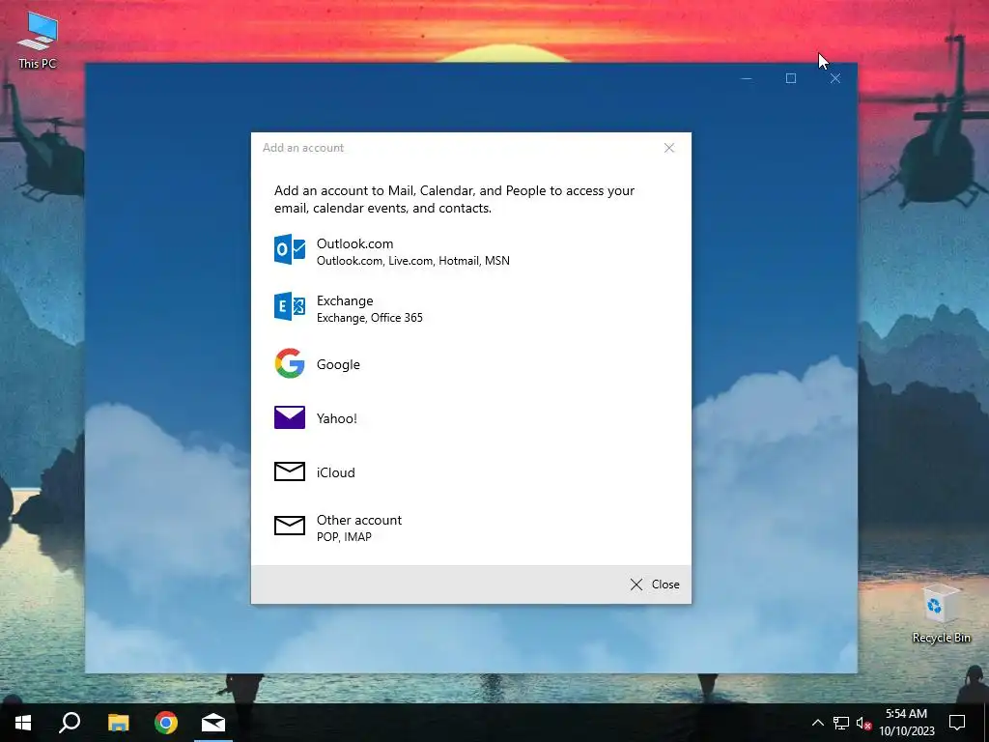Click the muted volume tray icon
The image size is (989, 742).
pyautogui.click(x=863, y=723)
